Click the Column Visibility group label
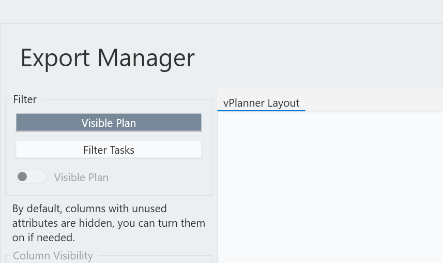Image resolution: width=443 pixels, height=263 pixels. click(53, 256)
